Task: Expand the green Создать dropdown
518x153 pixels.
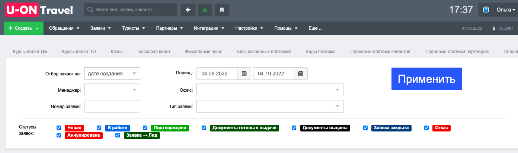Action: click(24, 28)
